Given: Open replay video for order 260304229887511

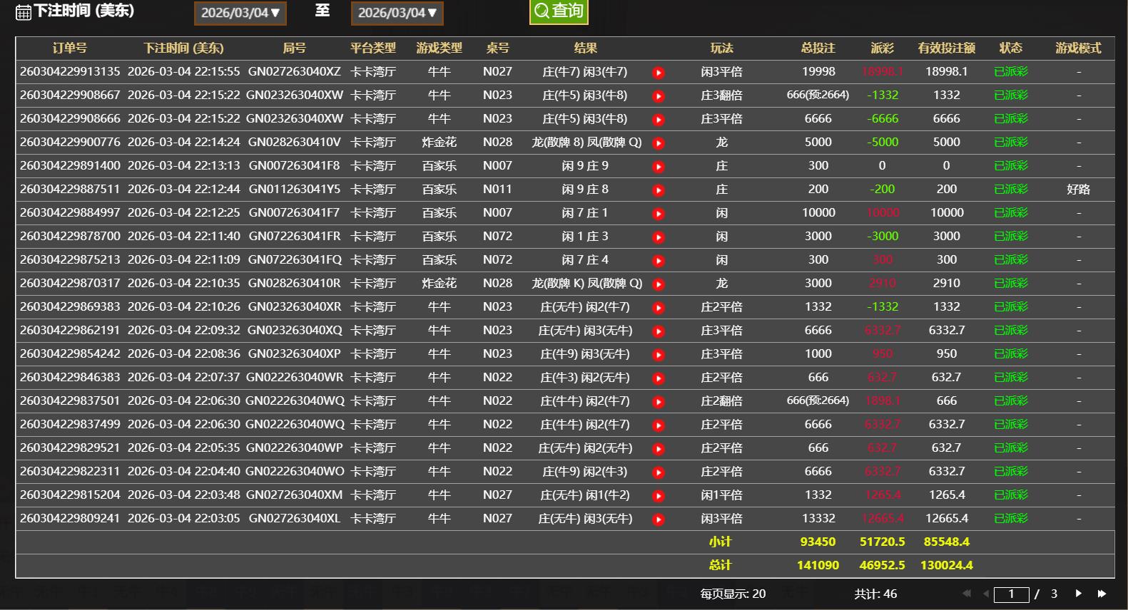Looking at the screenshot, I should 658,190.
